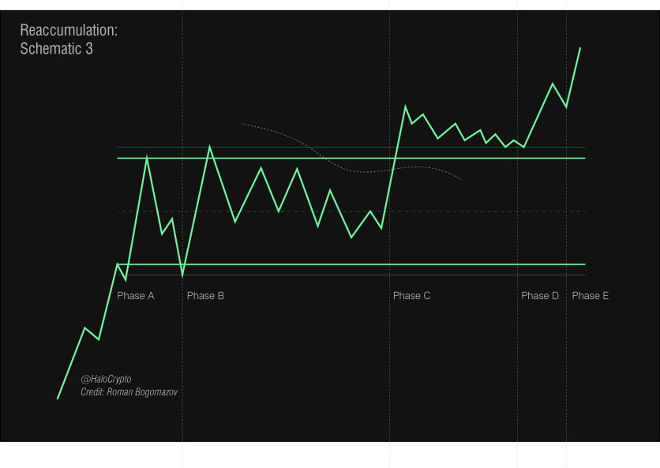Click the final price peak in Phase E
The width and height of the screenshot is (660, 468).
580,48
